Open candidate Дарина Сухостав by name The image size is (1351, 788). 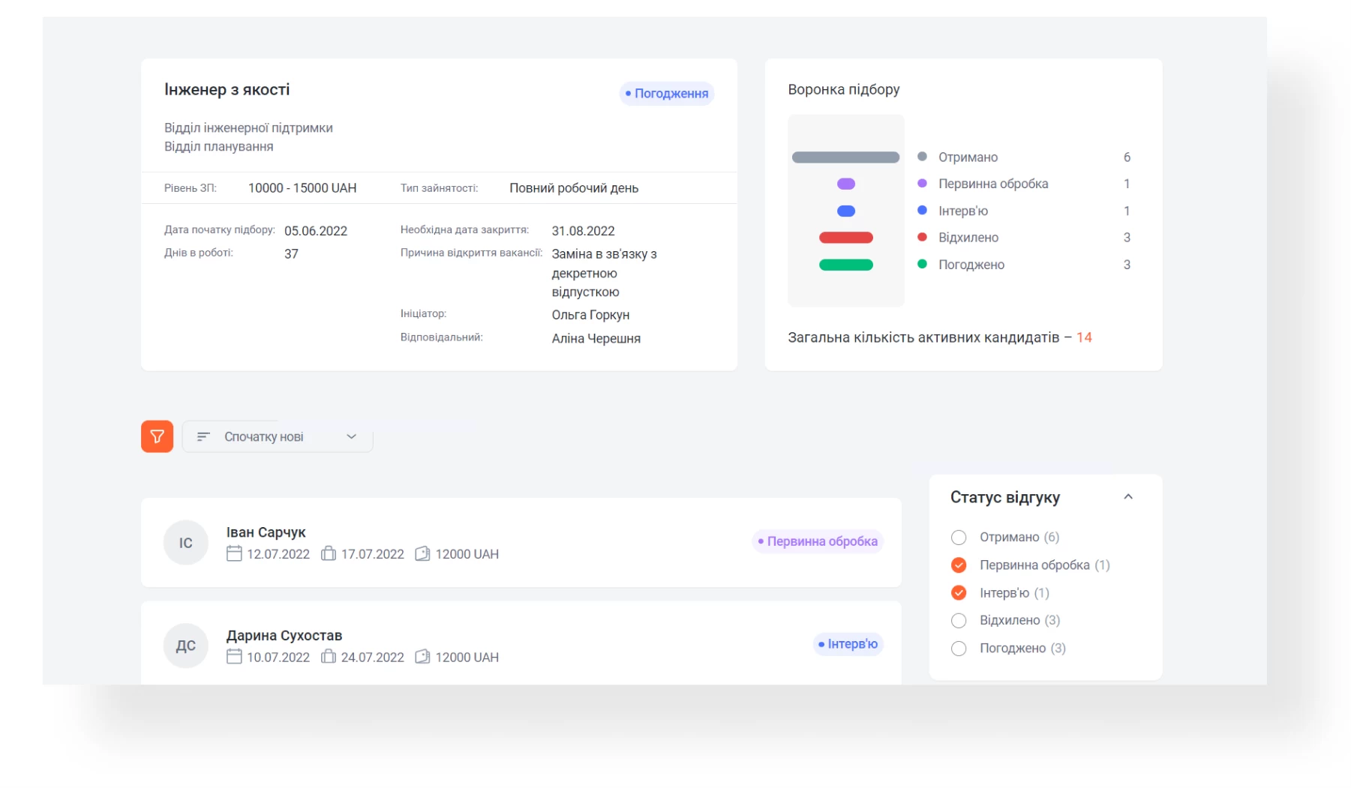(284, 635)
